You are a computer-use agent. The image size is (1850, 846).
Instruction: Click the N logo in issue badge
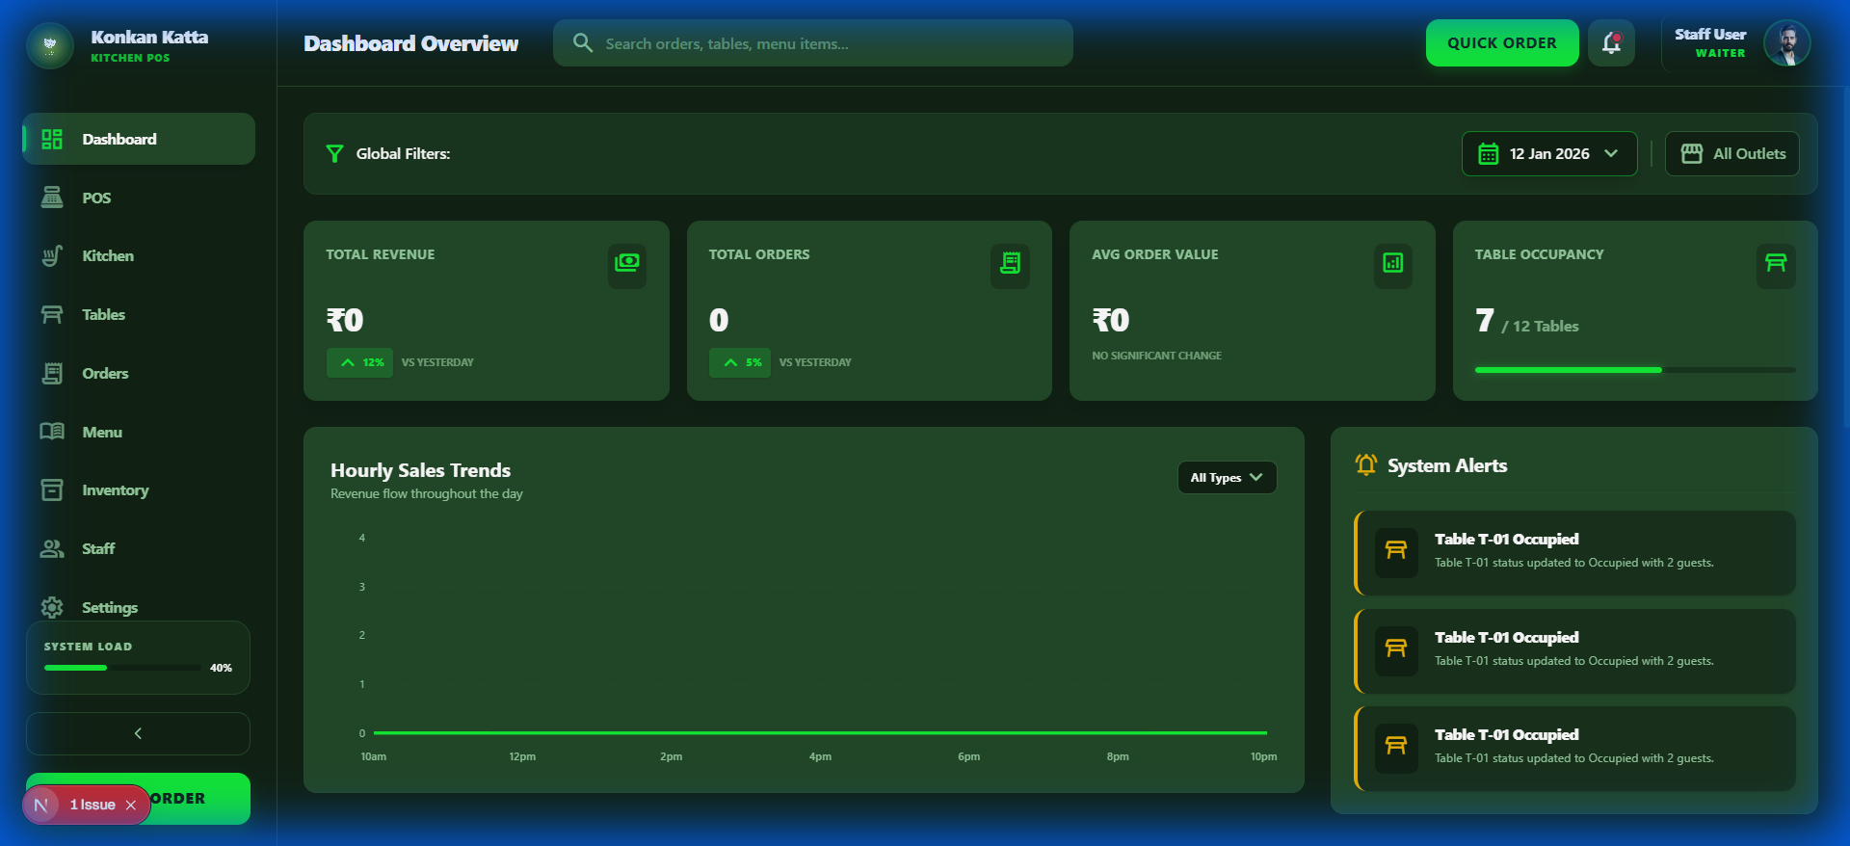click(40, 806)
